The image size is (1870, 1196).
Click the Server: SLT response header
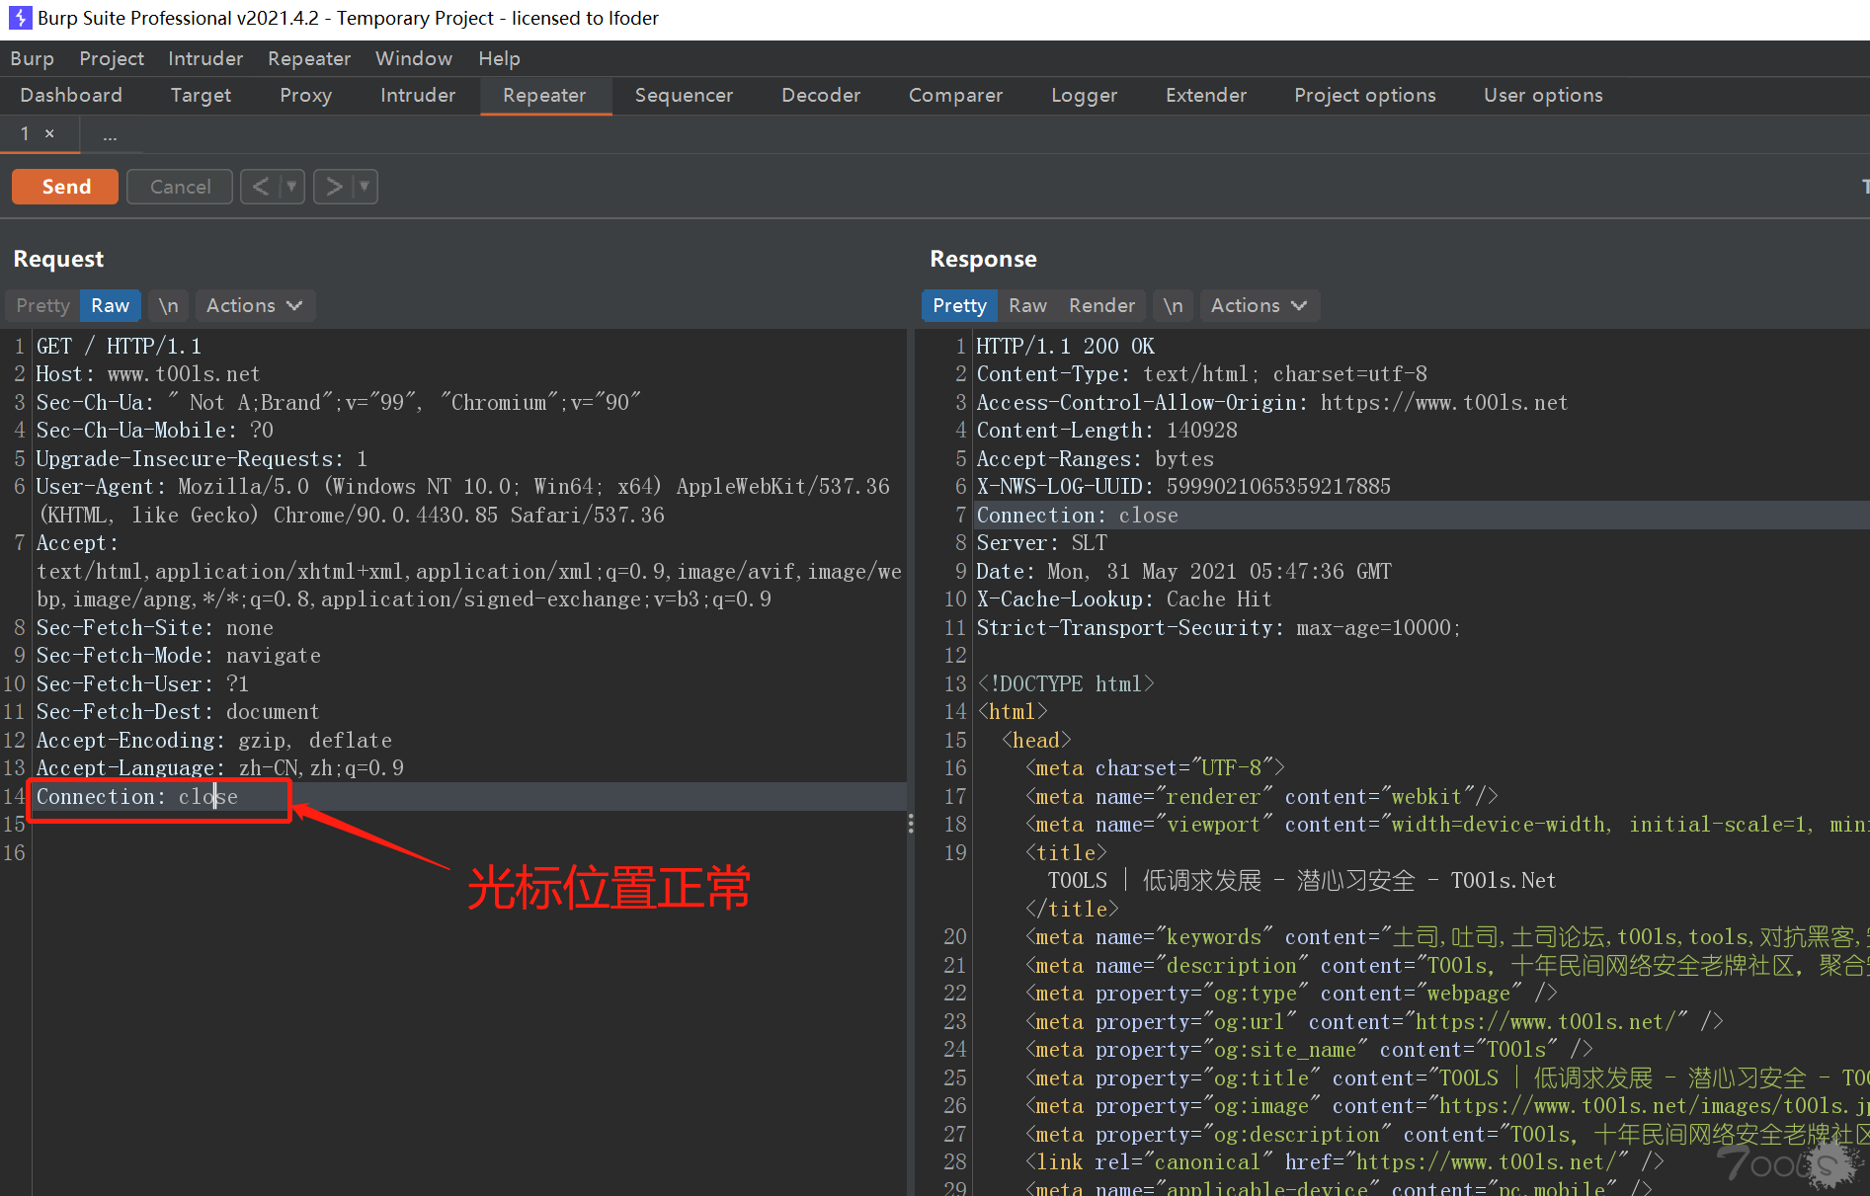pyautogui.click(x=1041, y=543)
